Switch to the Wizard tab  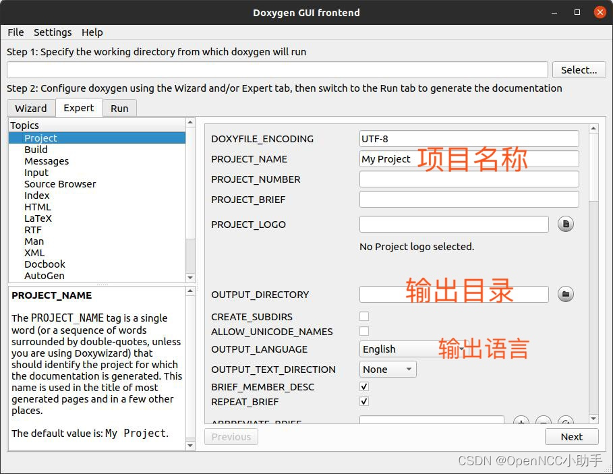31,109
